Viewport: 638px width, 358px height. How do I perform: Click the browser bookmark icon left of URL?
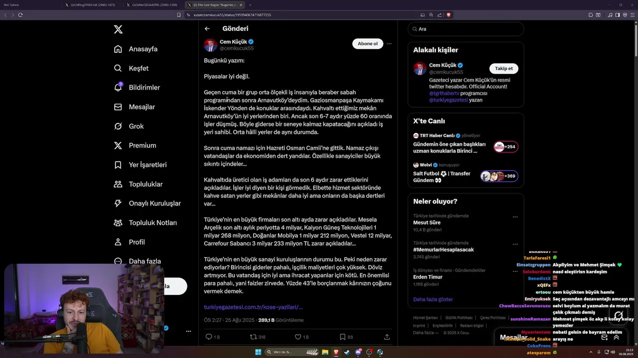pyautogui.click(x=179, y=15)
